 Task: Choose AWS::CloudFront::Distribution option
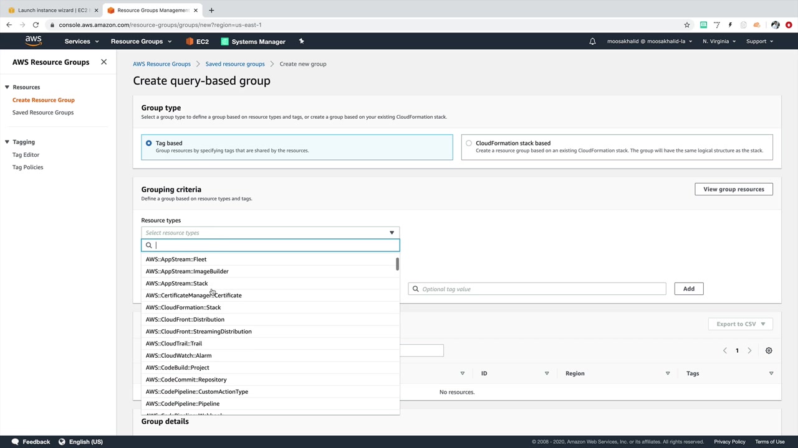[x=270, y=319]
